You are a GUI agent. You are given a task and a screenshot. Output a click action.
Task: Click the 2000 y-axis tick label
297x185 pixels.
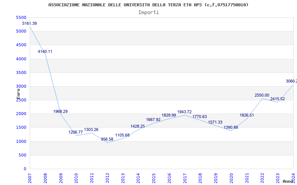pos(21,114)
